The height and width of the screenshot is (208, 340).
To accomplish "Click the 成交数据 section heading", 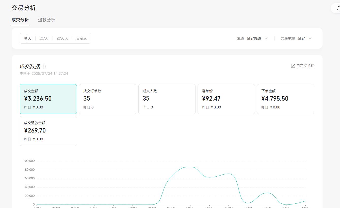I will pos(30,66).
